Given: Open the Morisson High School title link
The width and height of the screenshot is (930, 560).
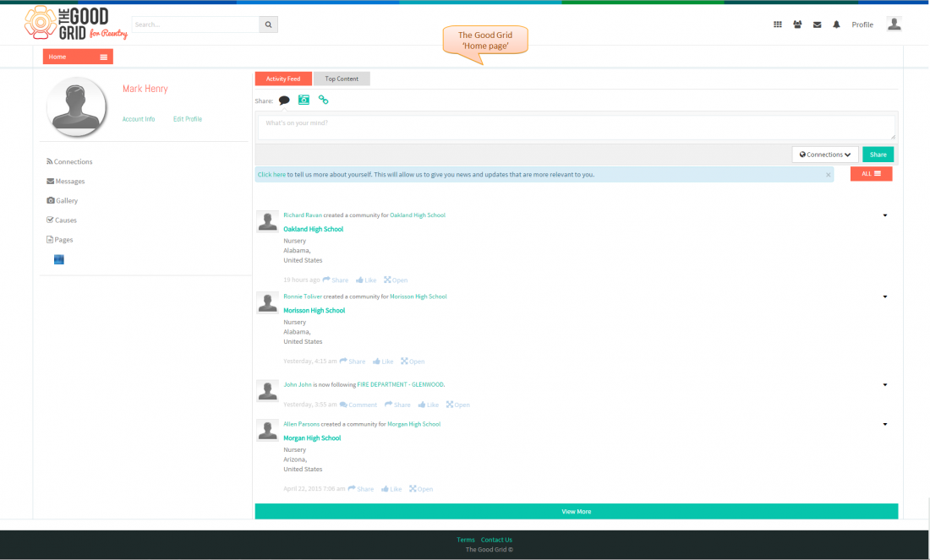Looking at the screenshot, I should tap(315, 311).
